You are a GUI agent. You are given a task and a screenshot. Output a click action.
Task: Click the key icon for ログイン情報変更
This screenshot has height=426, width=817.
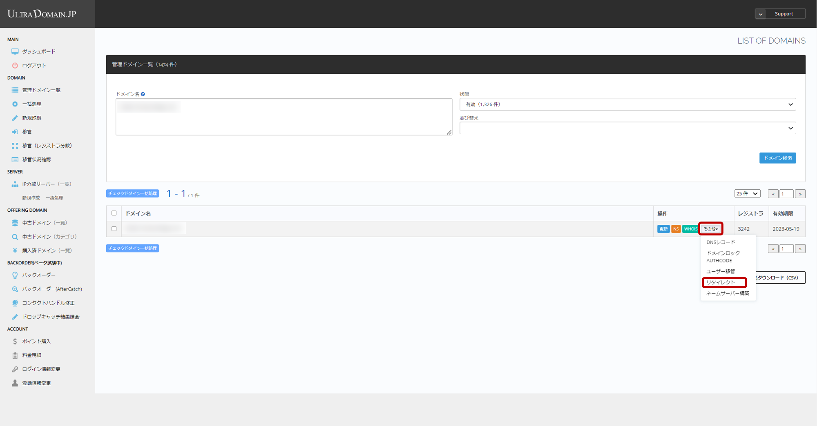pos(15,369)
